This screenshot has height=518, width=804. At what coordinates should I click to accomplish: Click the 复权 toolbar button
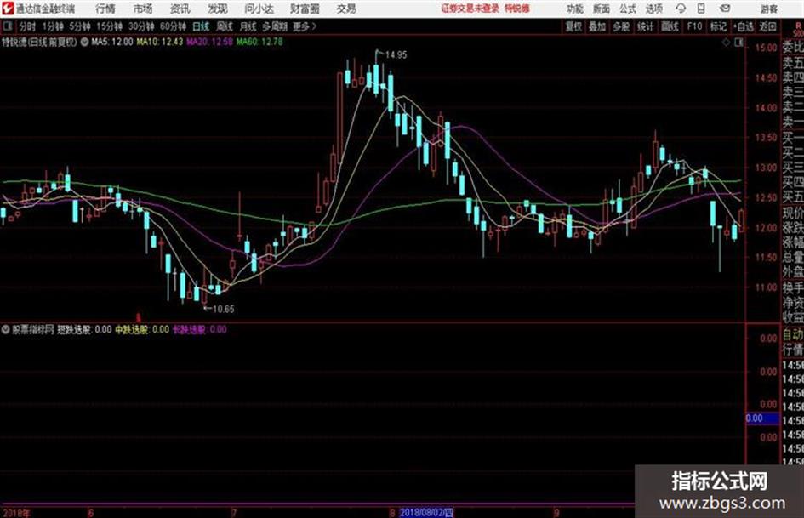[573, 26]
